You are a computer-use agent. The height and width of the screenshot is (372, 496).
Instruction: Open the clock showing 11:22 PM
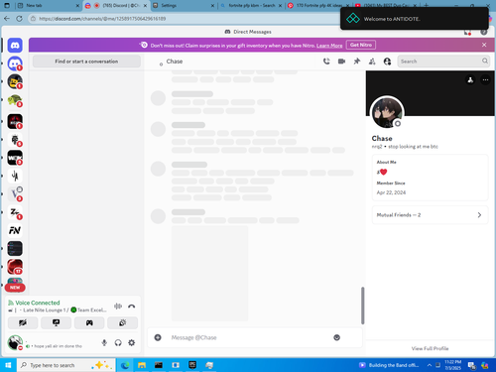(452, 365)
